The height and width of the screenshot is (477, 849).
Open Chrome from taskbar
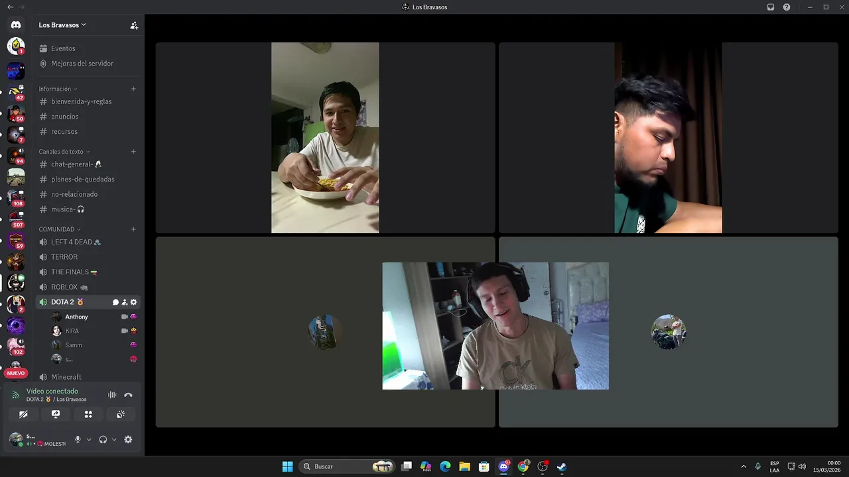523,466
